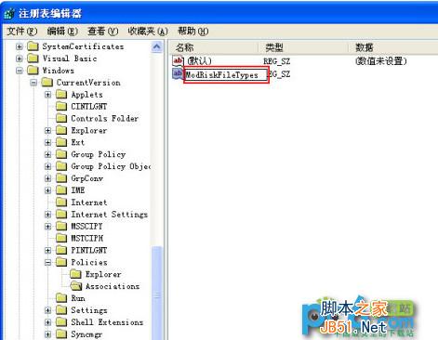Sort values by the 类型 column header
Viewport: 438px width, 340px height.
303,47
